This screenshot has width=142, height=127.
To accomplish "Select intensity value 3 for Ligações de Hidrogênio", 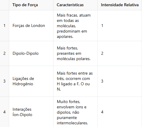I will tap(120, 81).
